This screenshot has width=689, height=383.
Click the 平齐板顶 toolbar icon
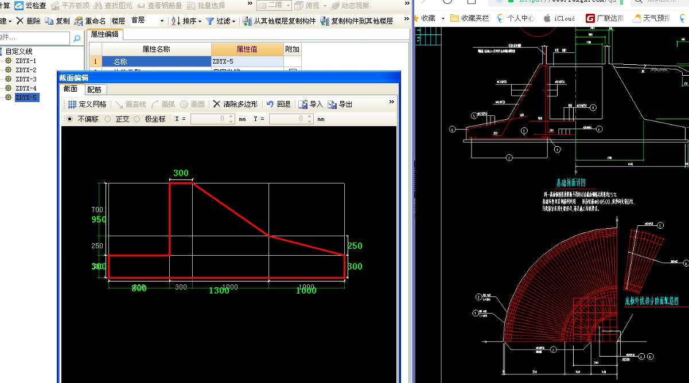[x=56, y=6]
